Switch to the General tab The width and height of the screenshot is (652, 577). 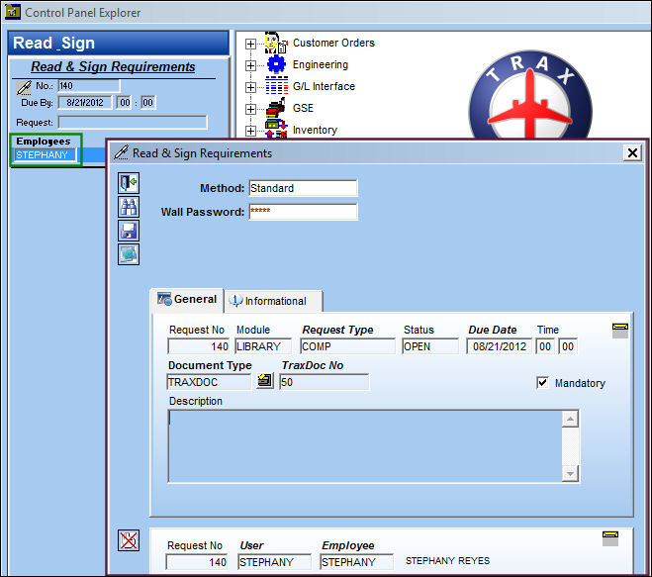tap(187, 300)
